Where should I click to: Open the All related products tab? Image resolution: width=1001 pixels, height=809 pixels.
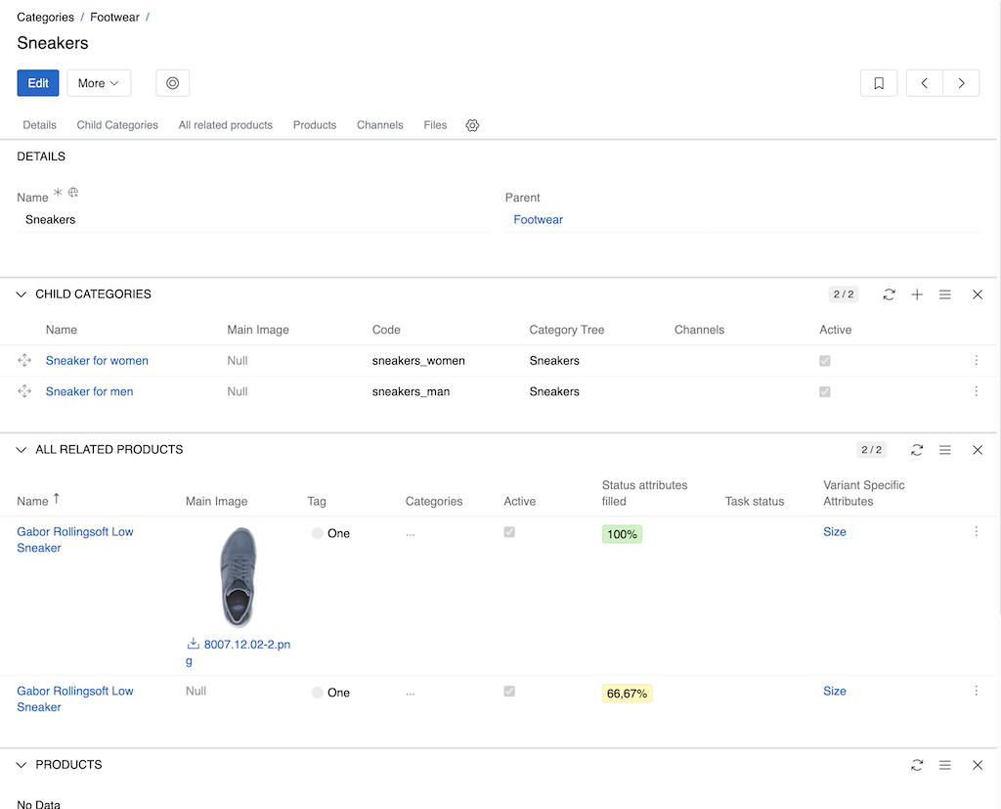[x=225, y=125]
